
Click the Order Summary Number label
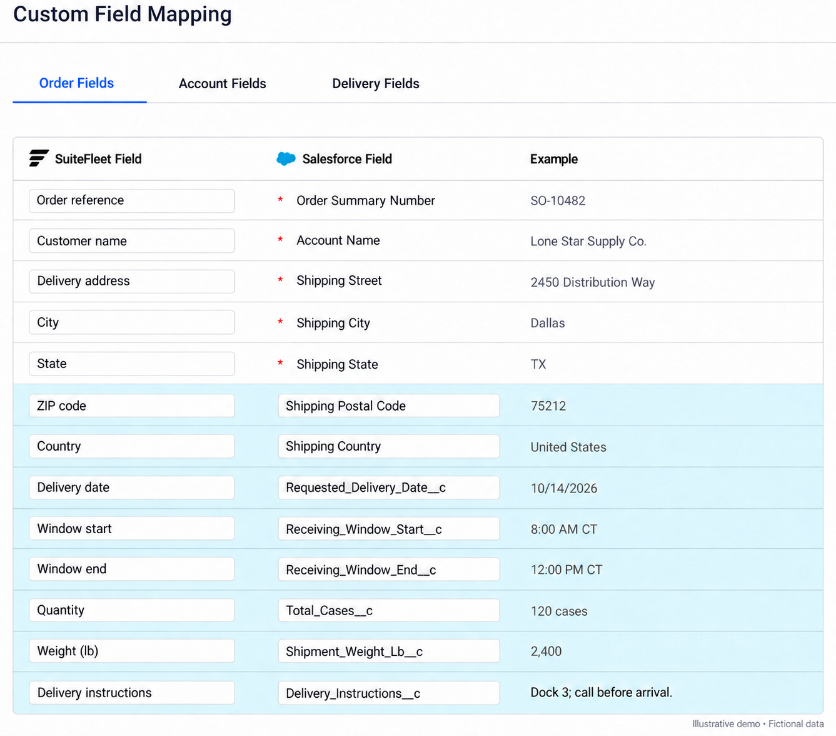click(366, 201)
